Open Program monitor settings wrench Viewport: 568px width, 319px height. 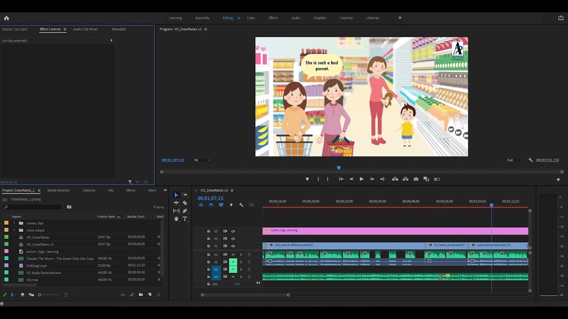(x=531, y=160)
